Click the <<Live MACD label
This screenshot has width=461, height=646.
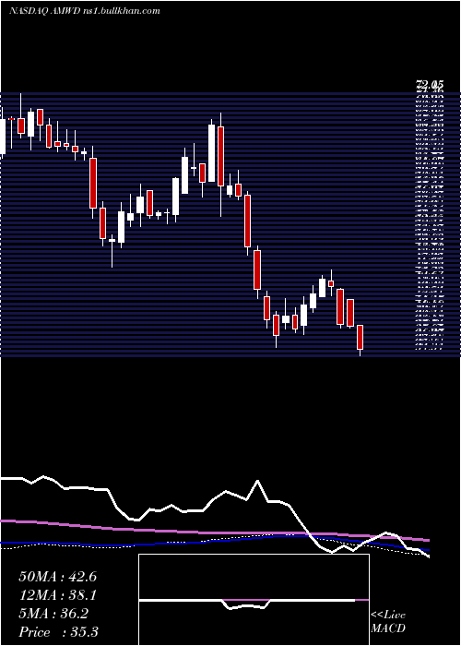coord(388,622)
